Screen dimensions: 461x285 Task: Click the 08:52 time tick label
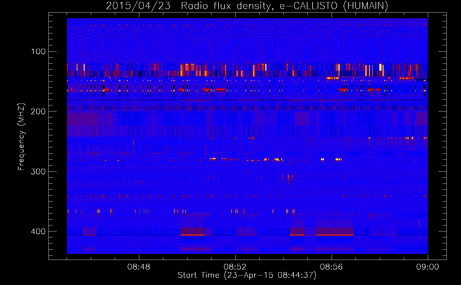coord(235,267)
